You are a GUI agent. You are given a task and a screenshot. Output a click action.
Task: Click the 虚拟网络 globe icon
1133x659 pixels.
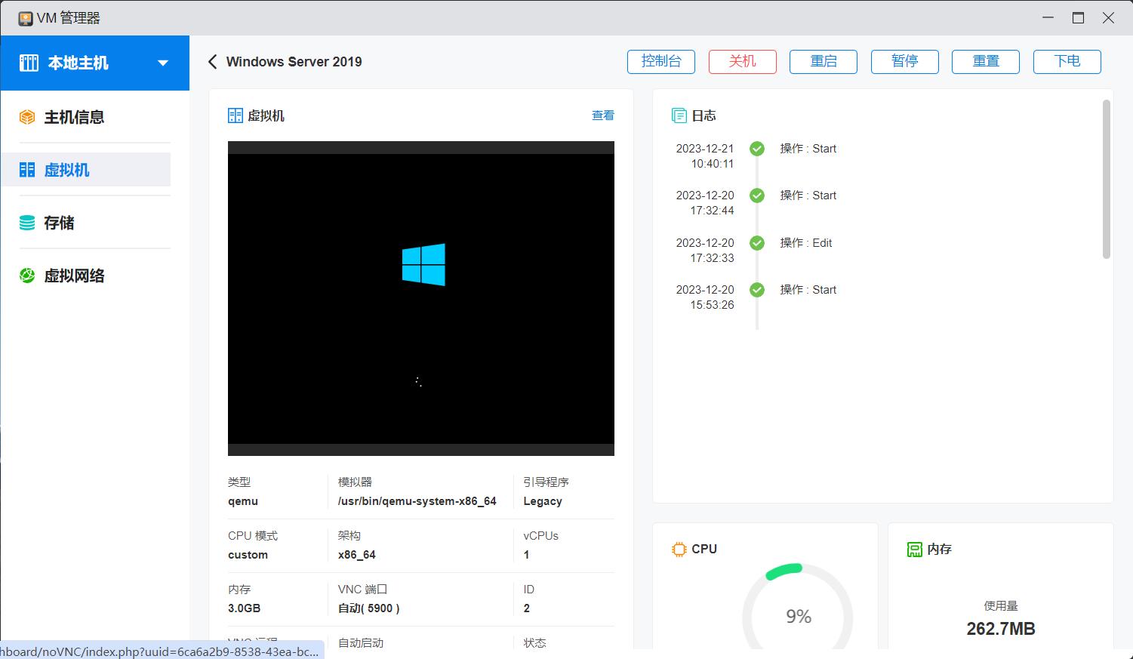(27, 276)
